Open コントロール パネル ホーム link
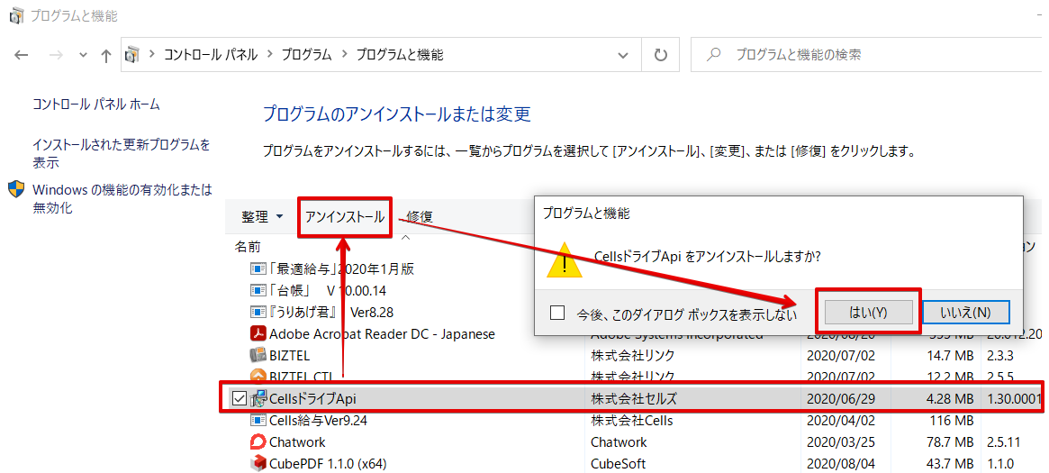This screenshot has height=473, width=1049. [x=96, y=104]
